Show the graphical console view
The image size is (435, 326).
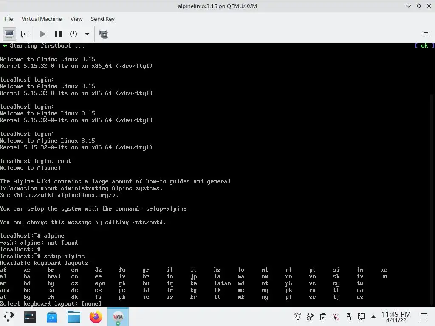pyautogui.click(x=9, y=34)
